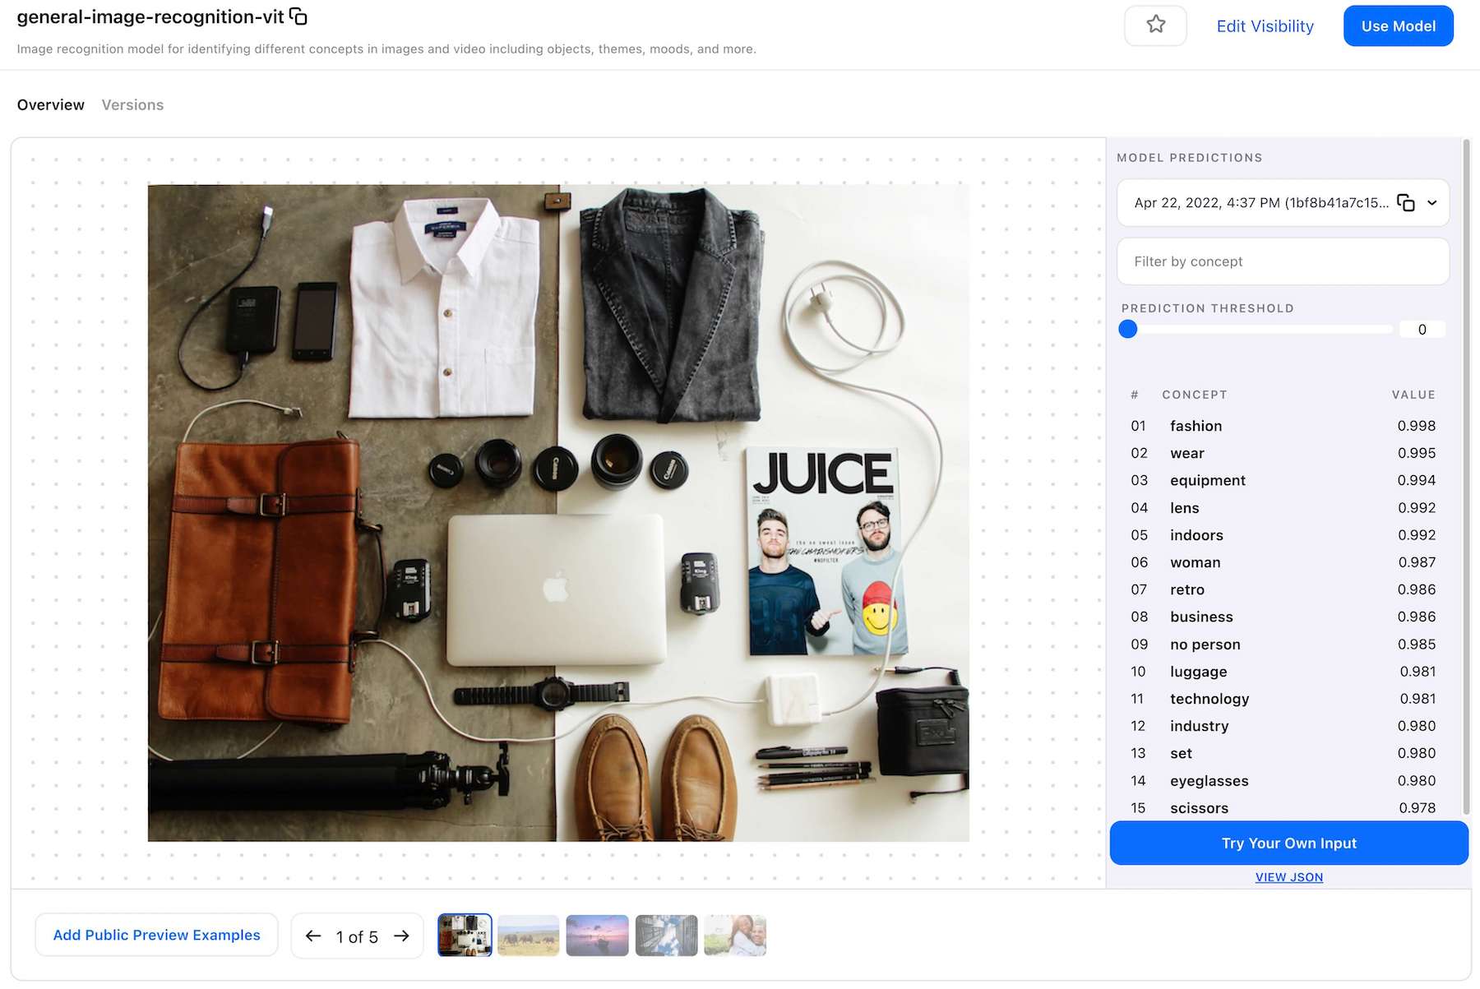Viewport: 1480px width, 989px height.
Task: Click the prediction threshold value box
Action: pyautogui.click(x=1422, y=330)
